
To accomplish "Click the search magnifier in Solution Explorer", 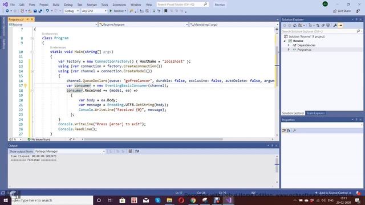I will [x=358, y=31].
